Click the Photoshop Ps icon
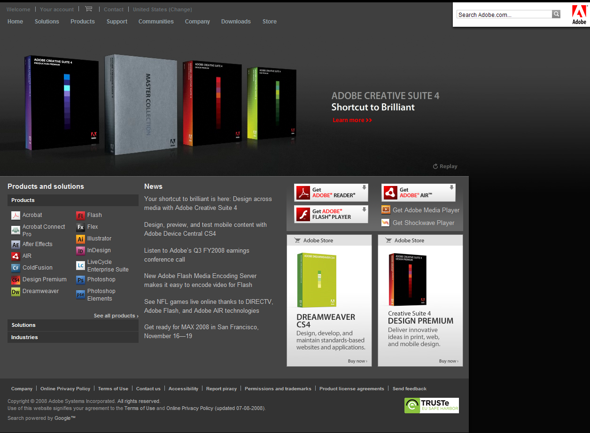Viewport: 590px width, 433px height. [80, 280]
